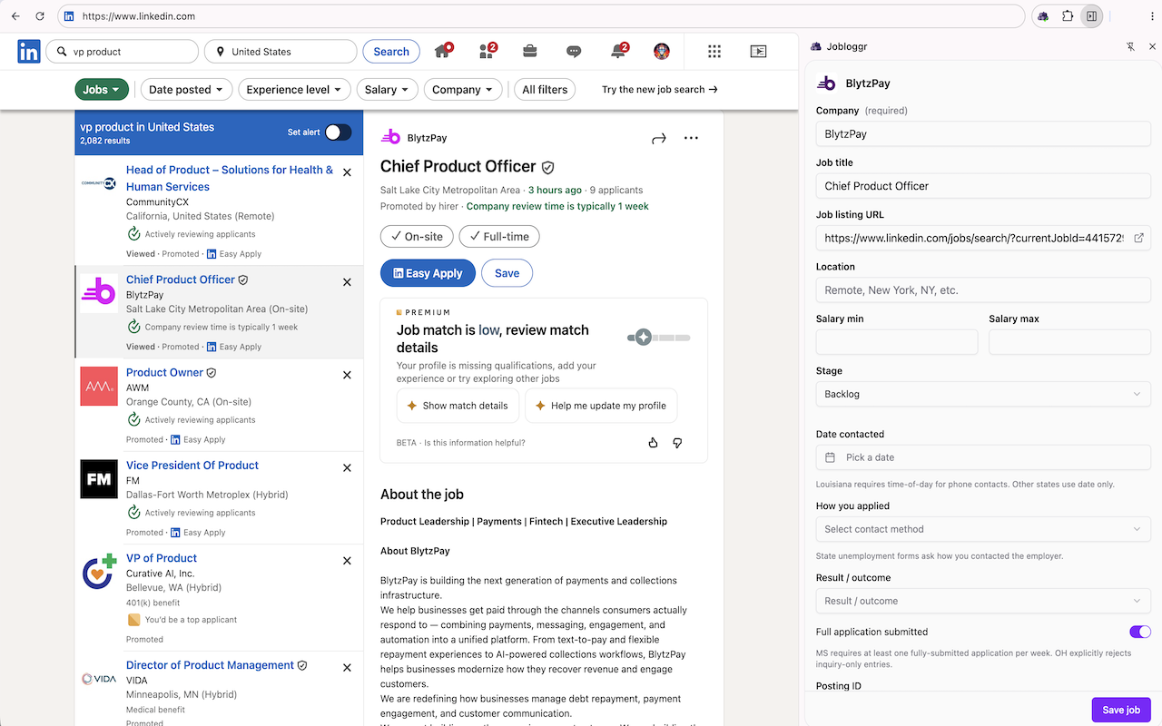Save the job on LinkedIn
Screen dimensions: 1162x726
click(x=507, y=273)
